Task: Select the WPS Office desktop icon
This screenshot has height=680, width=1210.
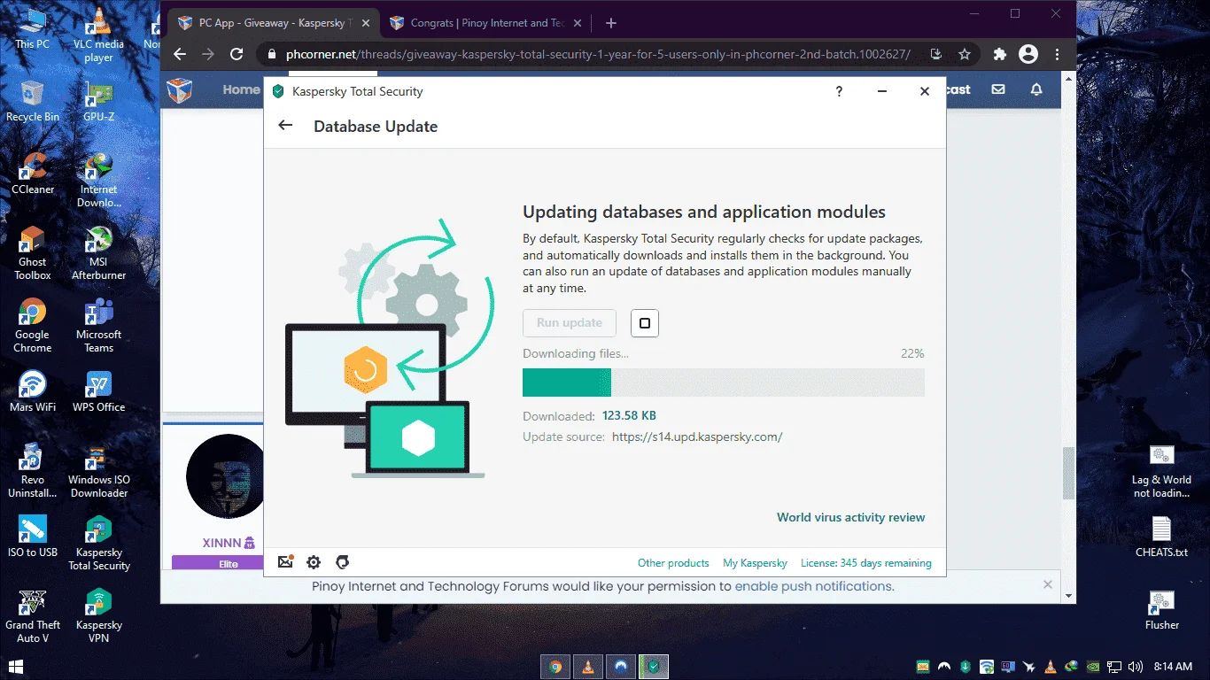Action: 99,390
